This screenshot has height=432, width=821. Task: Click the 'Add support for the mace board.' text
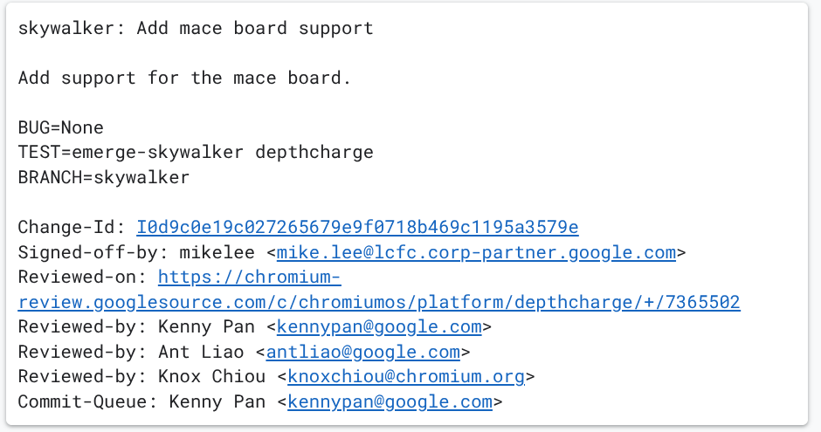click(x=184, y=78)
